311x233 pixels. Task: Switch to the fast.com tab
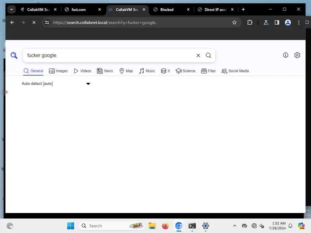point(79,9)
